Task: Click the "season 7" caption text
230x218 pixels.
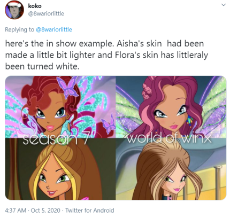Action: pyautogui.click(x=56, y=139)
